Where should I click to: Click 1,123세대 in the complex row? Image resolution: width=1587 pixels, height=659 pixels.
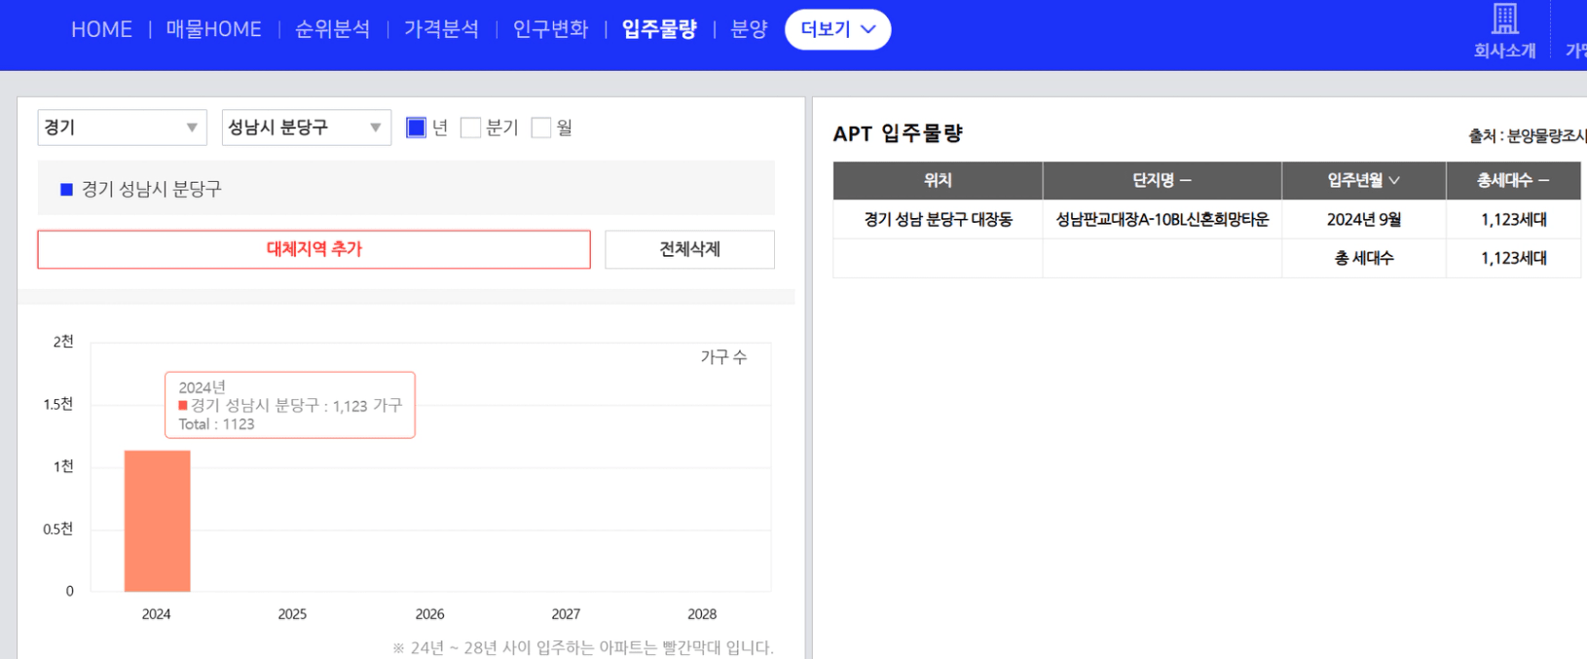[x=1513, y=220]
